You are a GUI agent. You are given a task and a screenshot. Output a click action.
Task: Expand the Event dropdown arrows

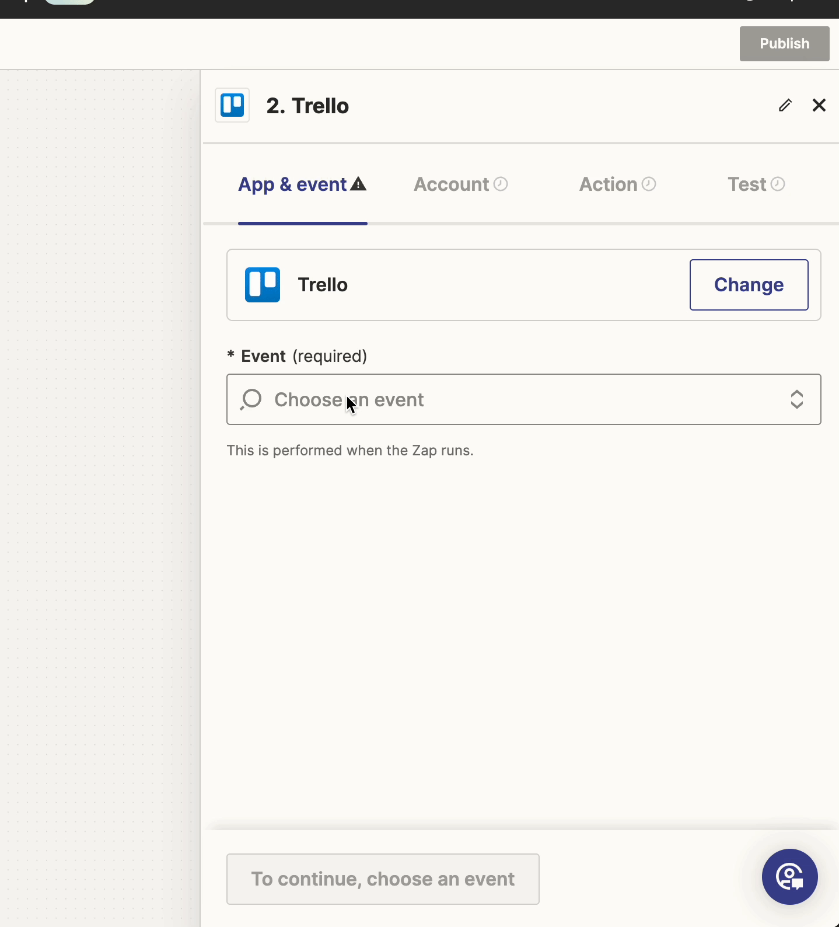pyautogui.click(x=797, y=400)
